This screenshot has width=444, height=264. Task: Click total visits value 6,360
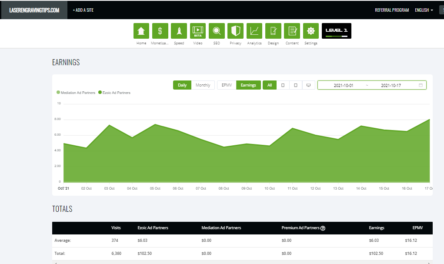pyautogui.click(x=117, y=254)
